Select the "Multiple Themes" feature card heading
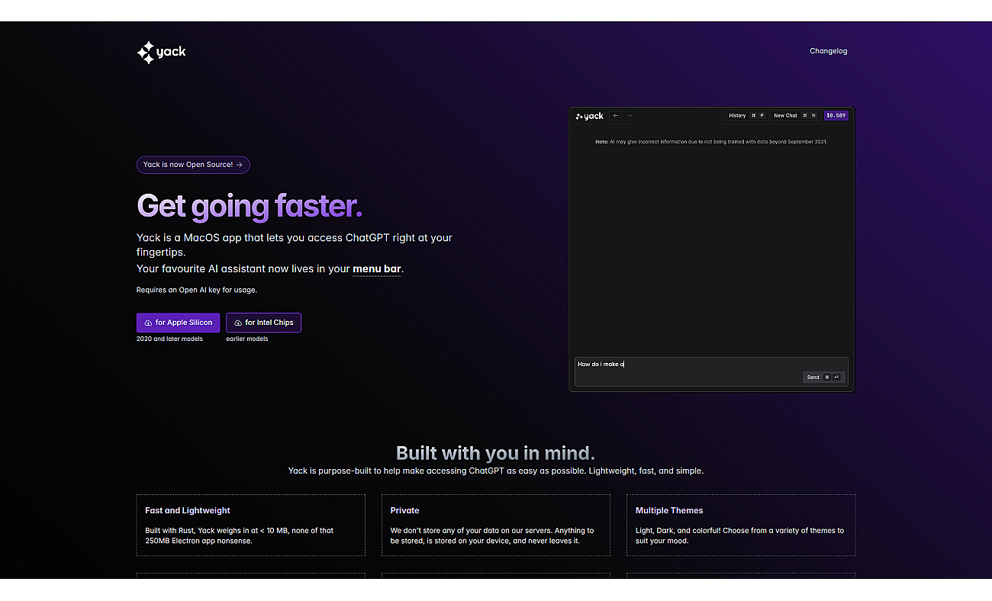Viewport: 992px width, 601px height. [669, 510]
